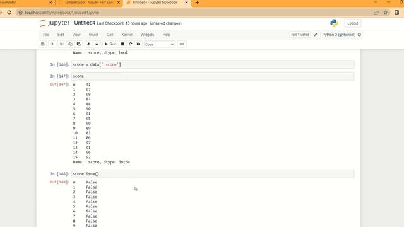Viewport: 404px width, 227px height.
Task: Open the Kernel menu
Action: tap(127, 35)
